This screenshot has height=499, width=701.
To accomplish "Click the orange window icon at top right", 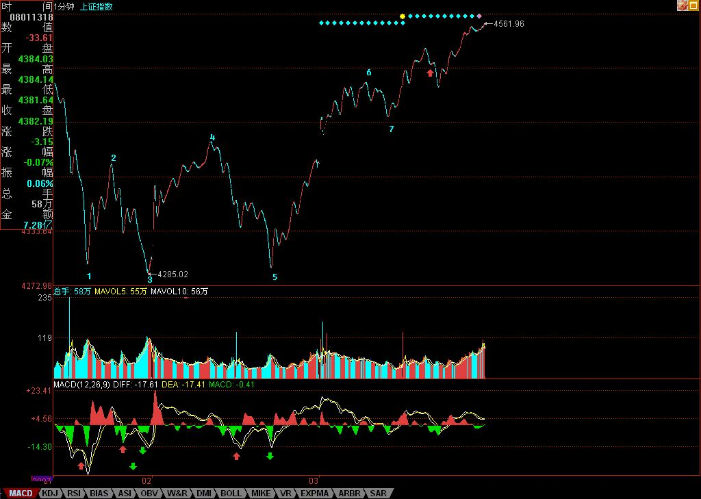I will click(x=693, y=5).
